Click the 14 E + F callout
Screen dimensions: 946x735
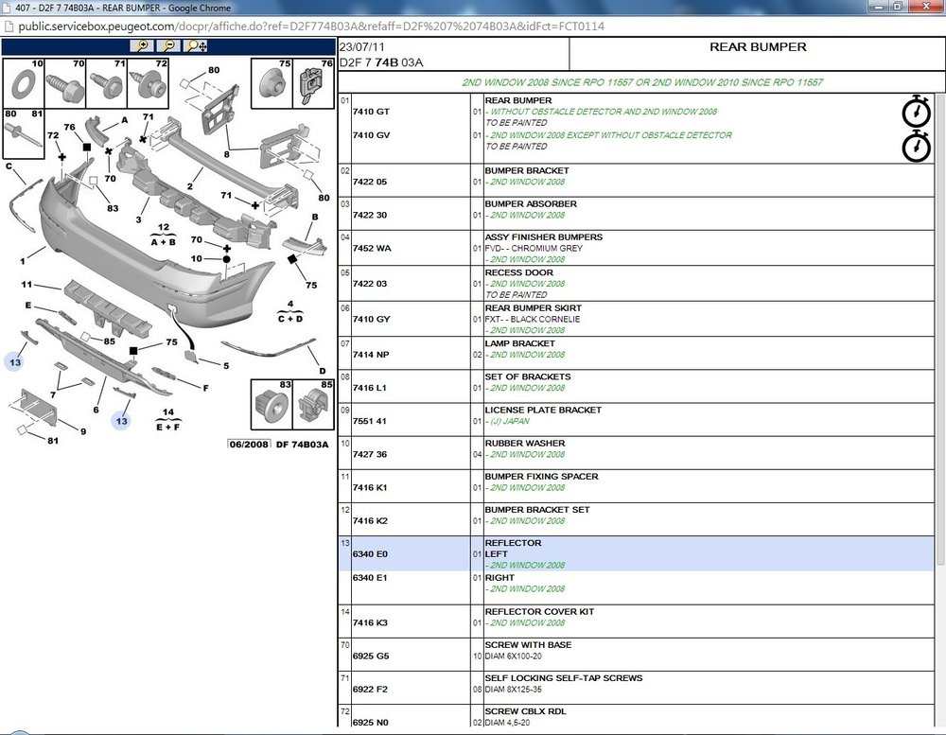[x=168, y=419]
